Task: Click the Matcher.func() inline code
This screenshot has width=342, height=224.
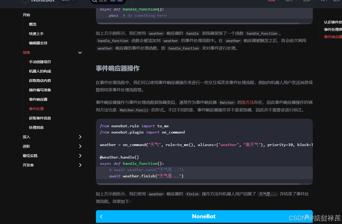Action: pyautogui.click(x=134, y=110)
